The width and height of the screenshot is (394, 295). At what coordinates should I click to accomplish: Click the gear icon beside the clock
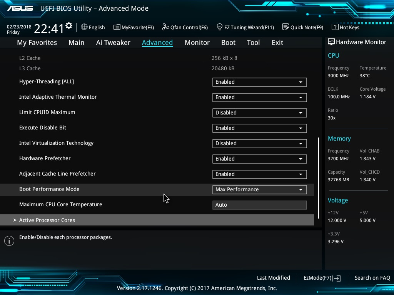[69, 26]
